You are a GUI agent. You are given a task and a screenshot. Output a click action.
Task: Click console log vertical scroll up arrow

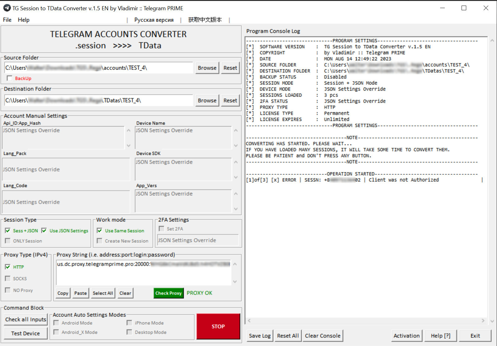click(x=492, y=40)
